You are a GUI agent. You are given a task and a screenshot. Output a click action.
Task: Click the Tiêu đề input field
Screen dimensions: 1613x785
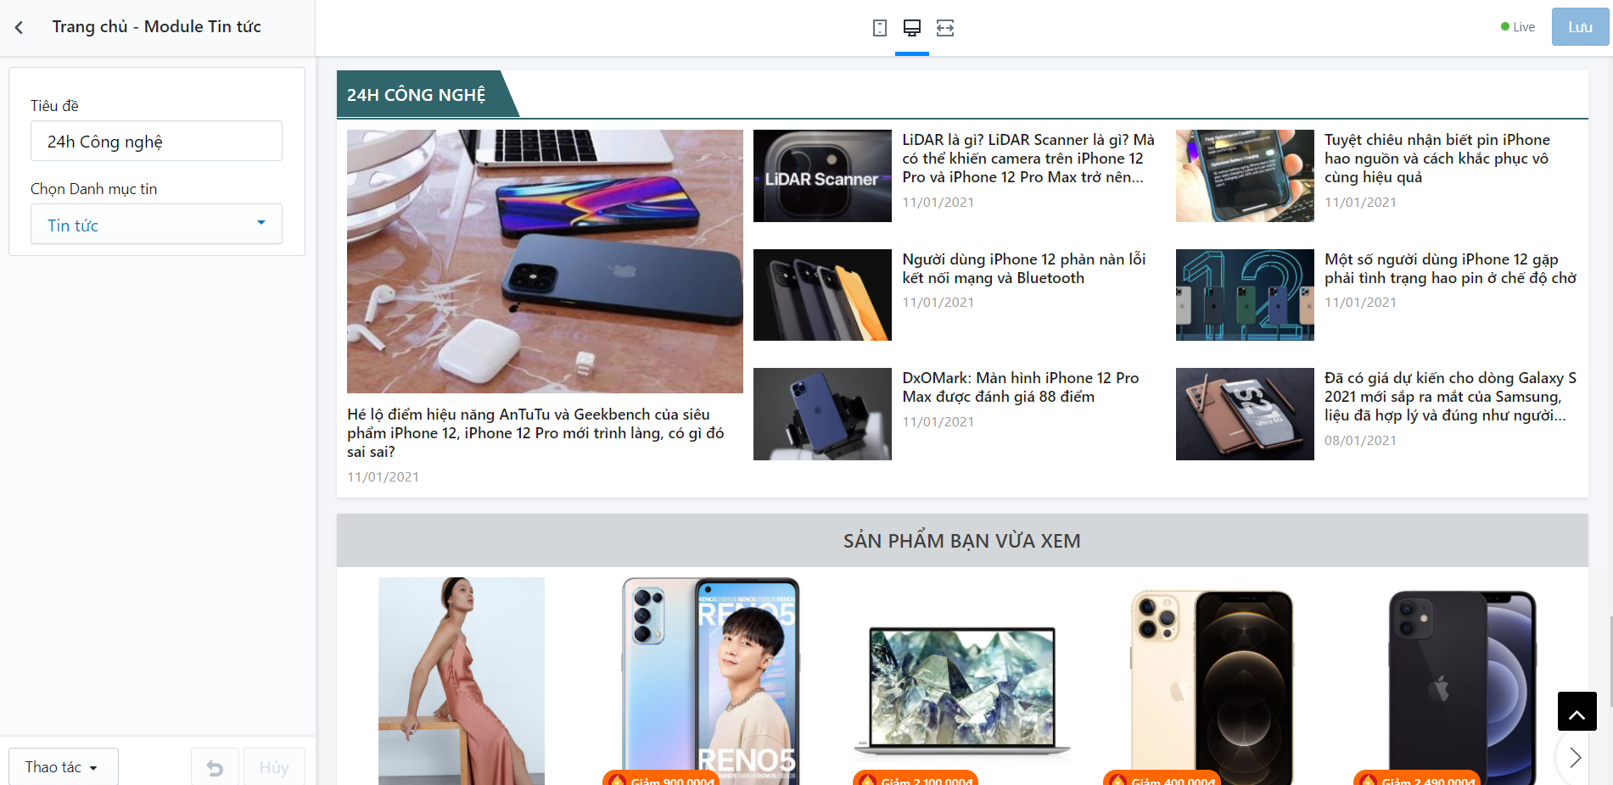pos(156,141)
